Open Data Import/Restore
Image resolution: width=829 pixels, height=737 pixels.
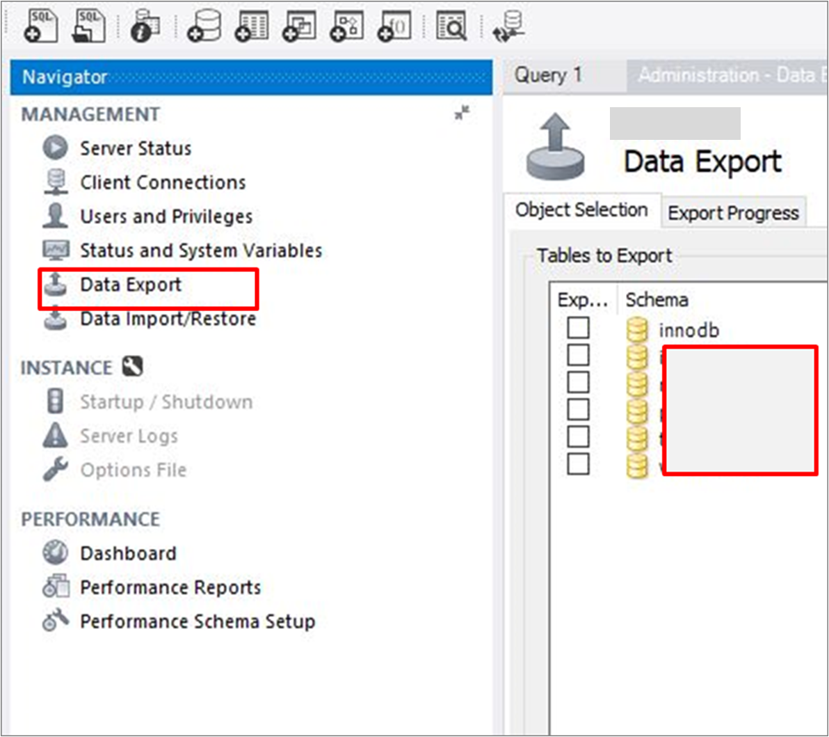pyautogui.click(x=168, y=319)
